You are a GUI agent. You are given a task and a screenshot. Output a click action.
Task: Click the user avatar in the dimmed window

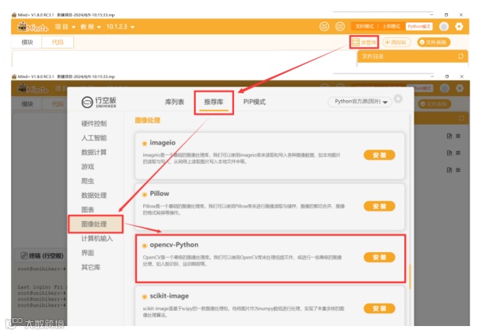coord(445,88)
